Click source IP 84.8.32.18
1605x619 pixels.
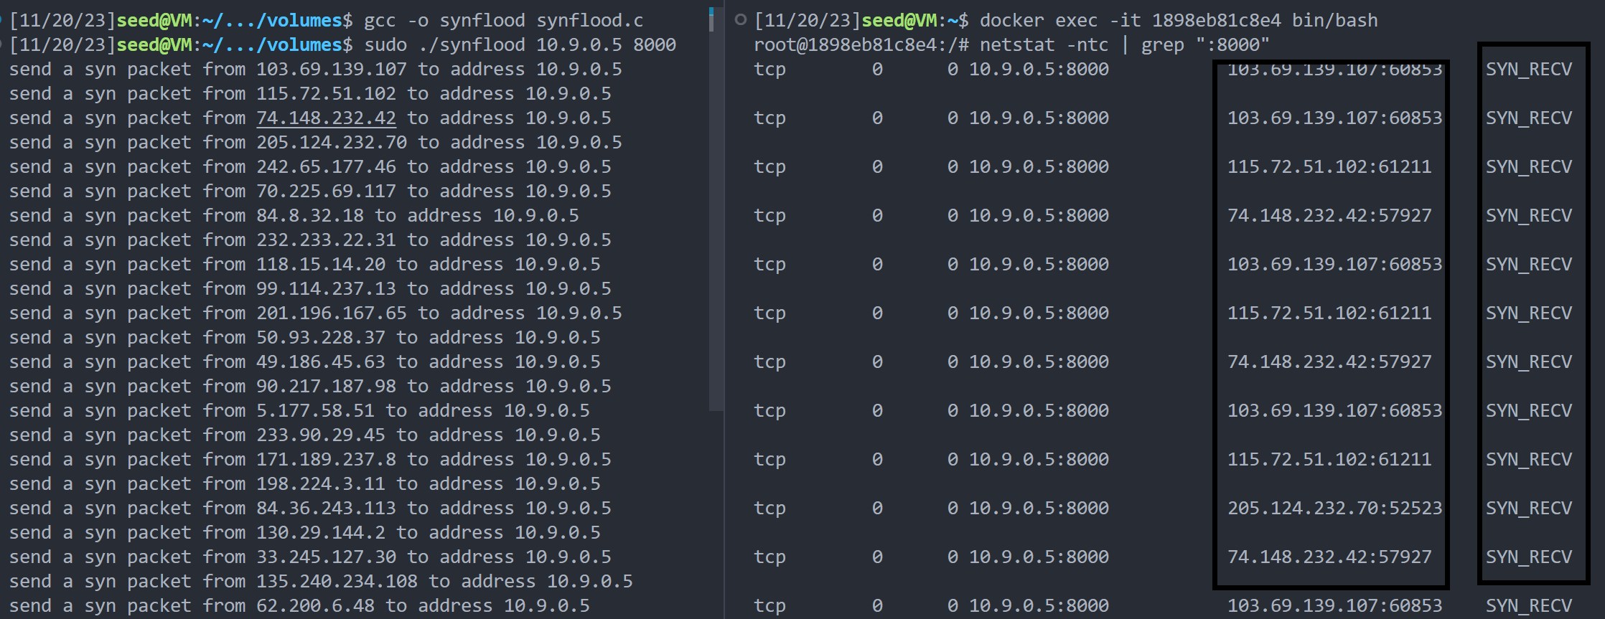pos(309,215)
